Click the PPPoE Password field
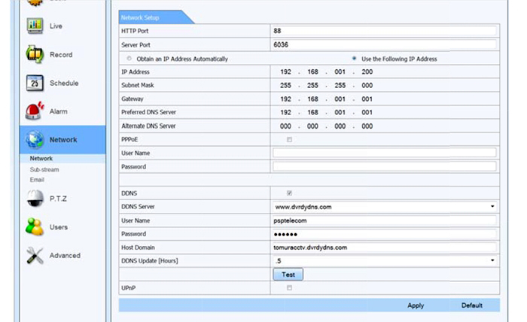Screen dimensions: 527x322 tap(385, 166)
